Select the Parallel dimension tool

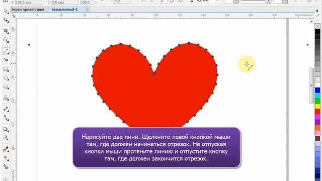coord(6,109)
